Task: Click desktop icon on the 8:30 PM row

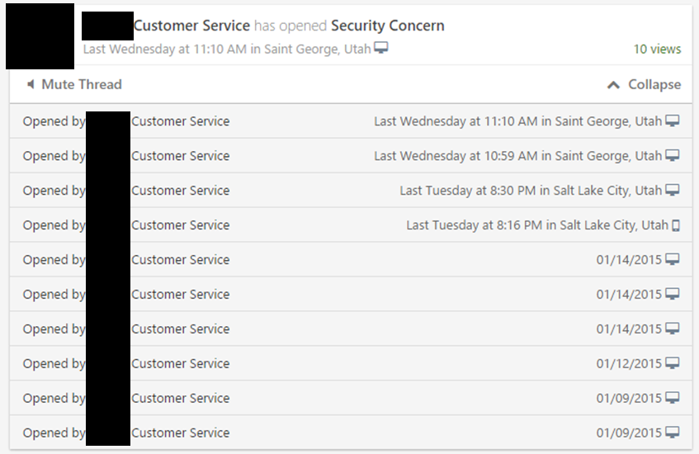Action: [x=673, y=191]
